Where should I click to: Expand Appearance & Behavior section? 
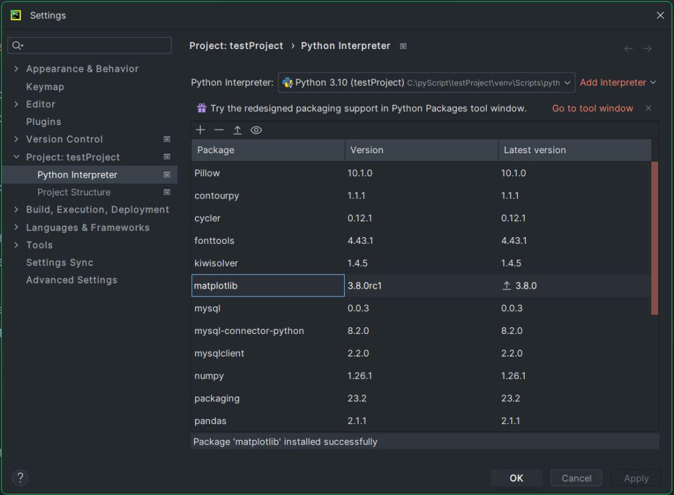[x=17, y=69]
